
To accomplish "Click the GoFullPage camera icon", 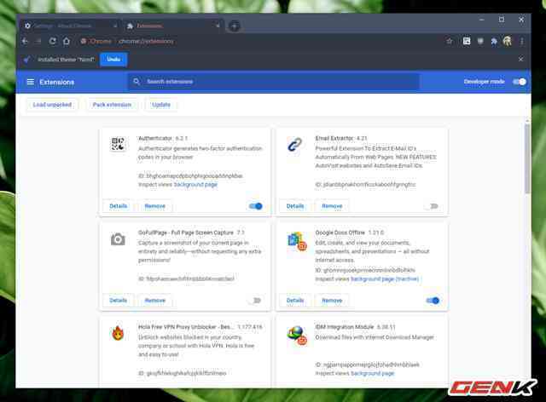I will pos(118,239).
